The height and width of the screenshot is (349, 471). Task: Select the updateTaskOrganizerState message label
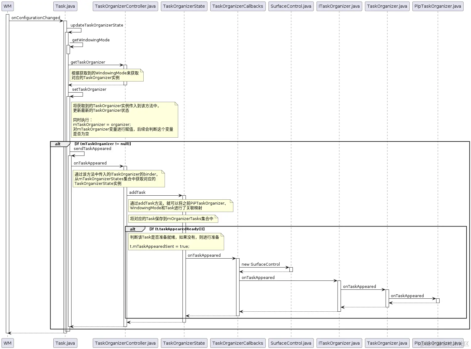click(x=97, y=25)
